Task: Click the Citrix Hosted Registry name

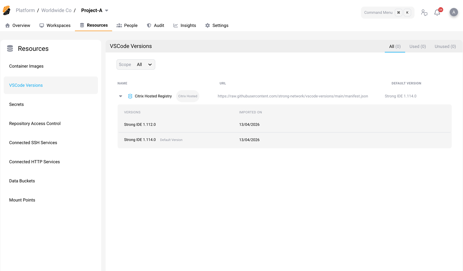Action: click(153, 96)
